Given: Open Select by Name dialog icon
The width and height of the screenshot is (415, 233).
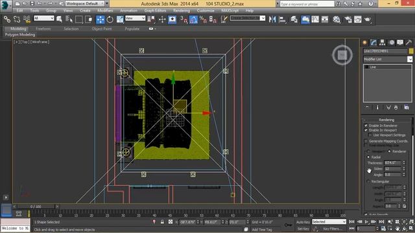Looking at the screenshot, I should 69,19.
